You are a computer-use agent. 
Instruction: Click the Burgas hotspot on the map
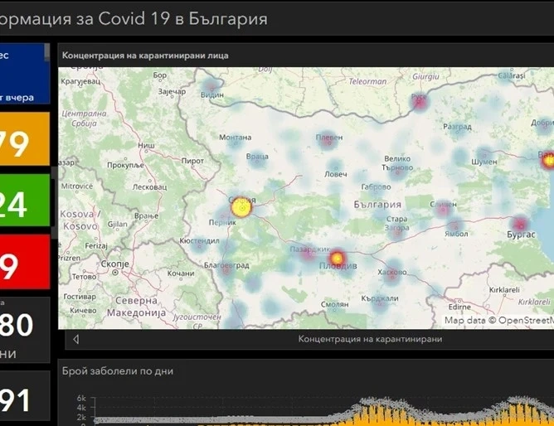tap(520, 224)
